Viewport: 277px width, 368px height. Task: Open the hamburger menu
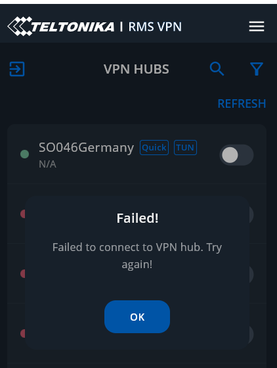tap(257, 26)
